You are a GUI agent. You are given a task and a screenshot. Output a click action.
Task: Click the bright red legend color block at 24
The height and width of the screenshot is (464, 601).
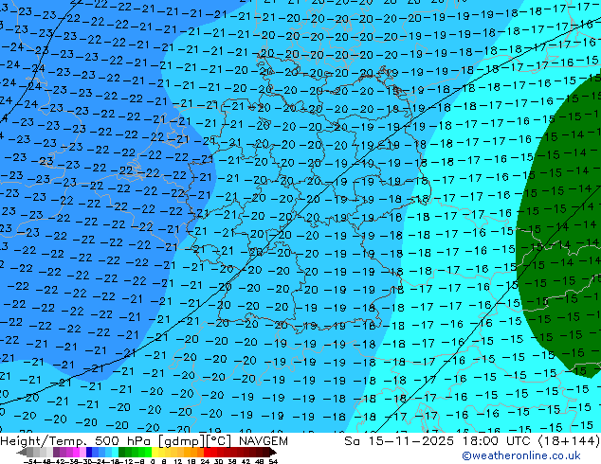[x=207, y=452]
